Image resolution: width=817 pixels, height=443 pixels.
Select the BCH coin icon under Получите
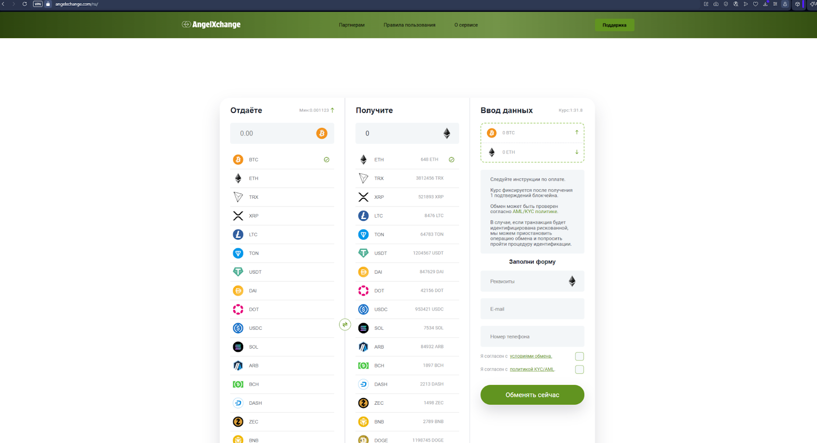point(364,366)
